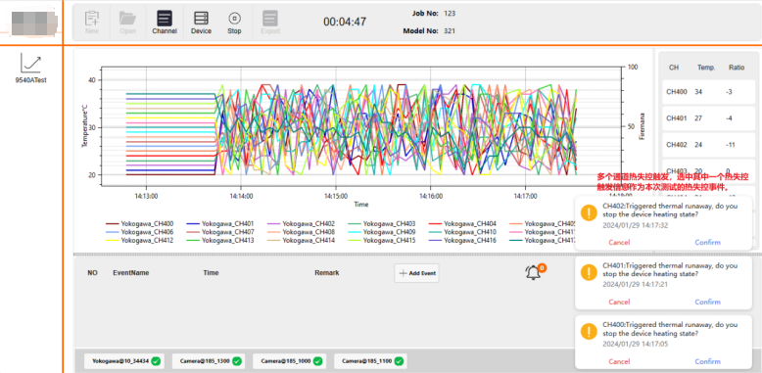Click green check on Camera@185_1100
Viewport: 762px width, 373px height.
tap(399, 361)
